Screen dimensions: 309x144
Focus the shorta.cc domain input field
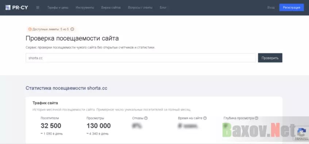point(141,58)
